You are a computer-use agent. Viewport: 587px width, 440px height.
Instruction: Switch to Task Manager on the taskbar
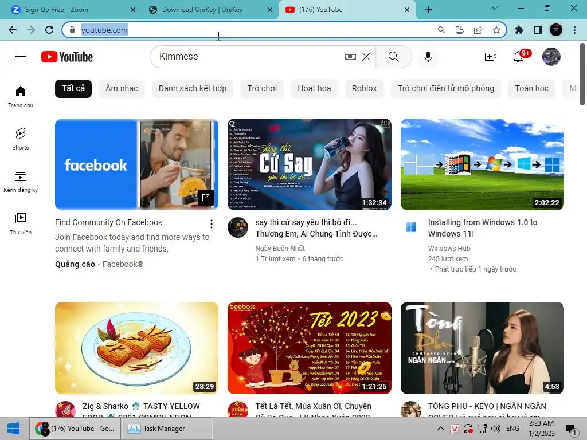167,429
